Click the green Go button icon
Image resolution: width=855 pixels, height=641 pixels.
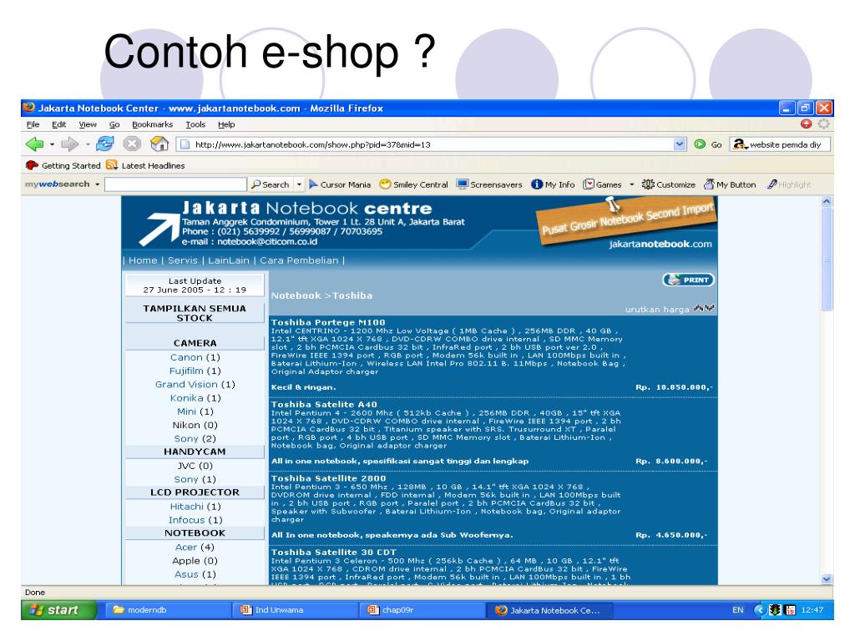700,144
